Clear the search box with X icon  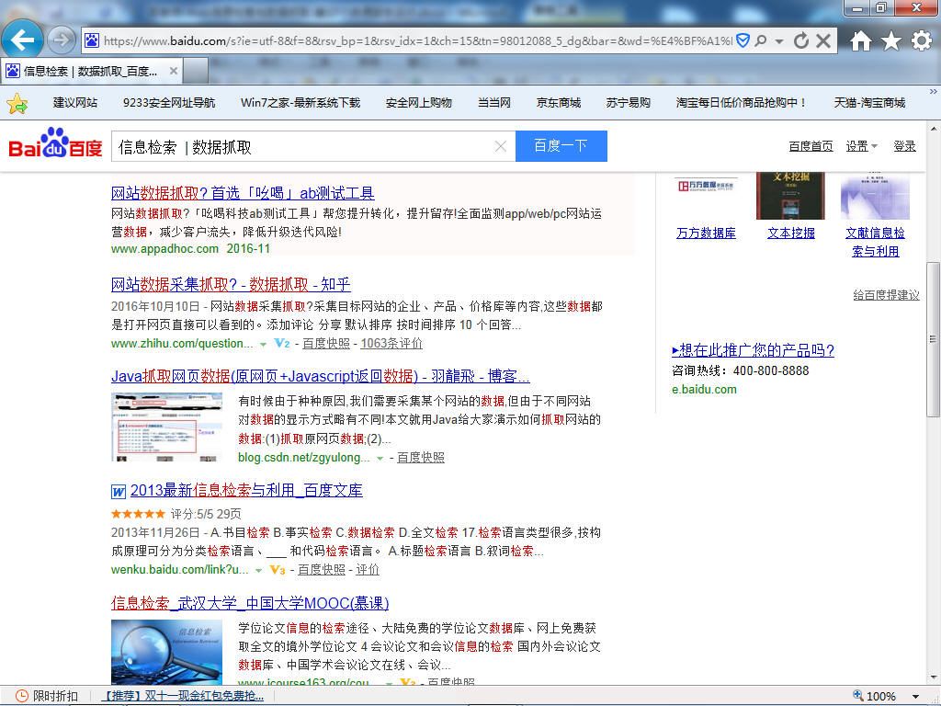[x=501, y=146]
